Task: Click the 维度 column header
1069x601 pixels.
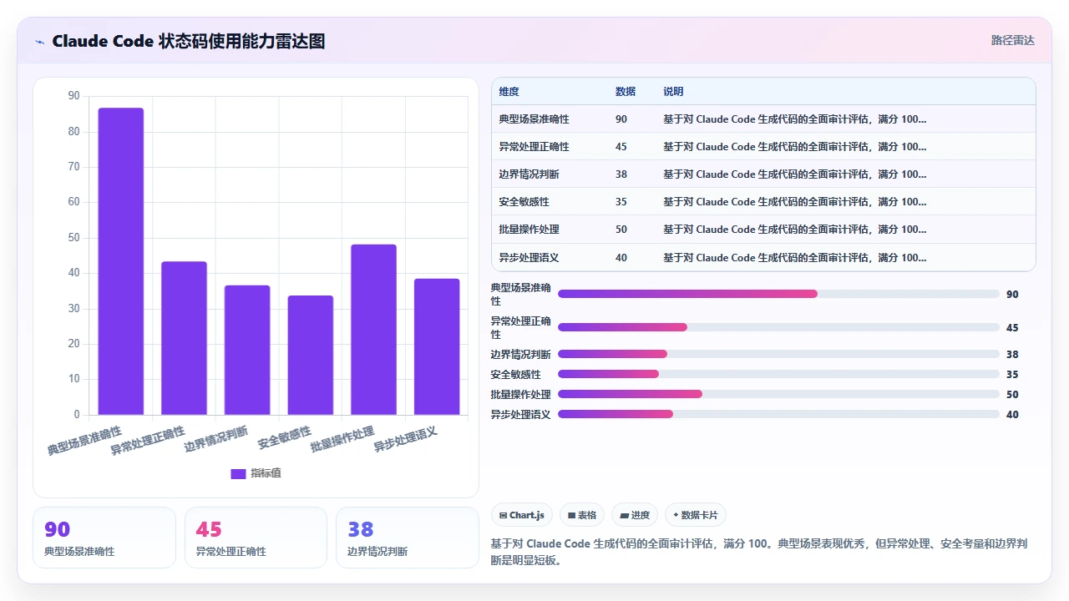Action: pos(509,92)
